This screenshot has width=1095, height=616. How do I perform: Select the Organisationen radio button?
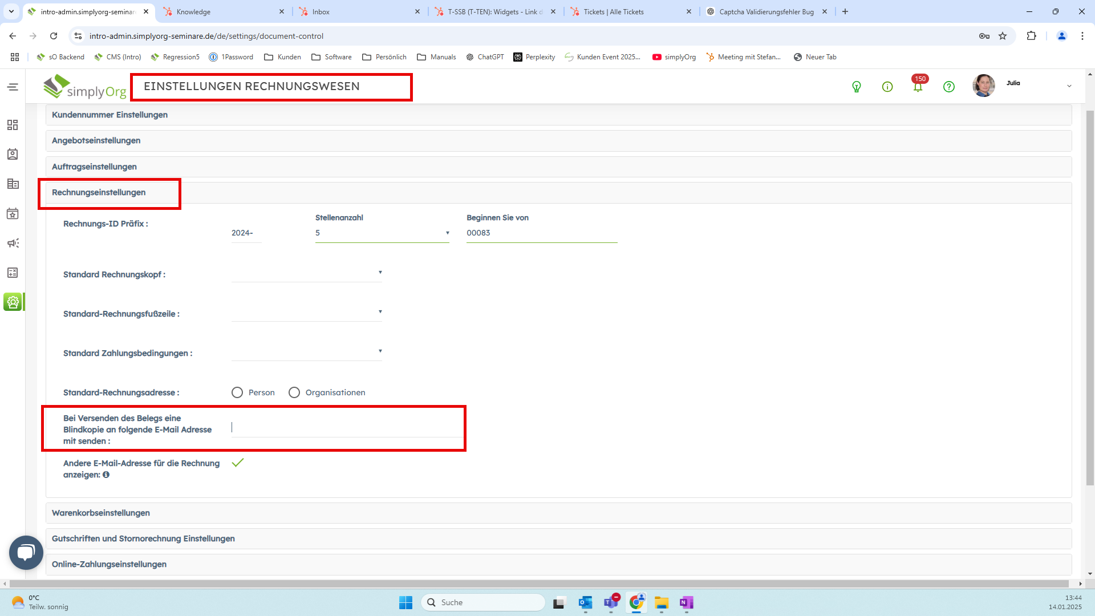(294, 392)
